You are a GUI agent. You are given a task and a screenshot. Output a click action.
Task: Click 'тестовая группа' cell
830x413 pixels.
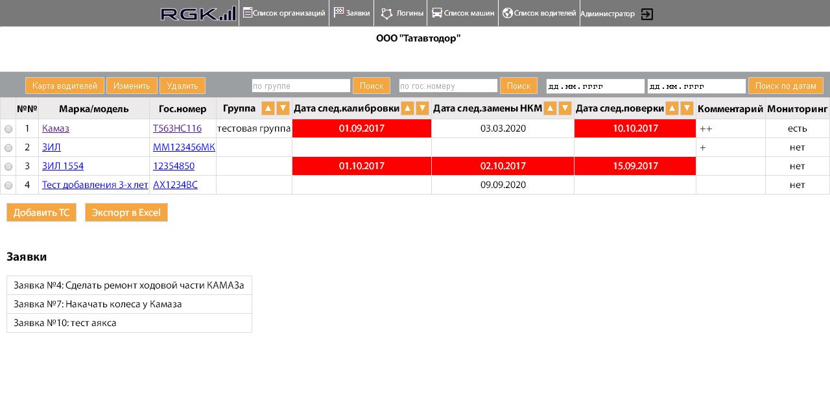click(x=254, y=128)
